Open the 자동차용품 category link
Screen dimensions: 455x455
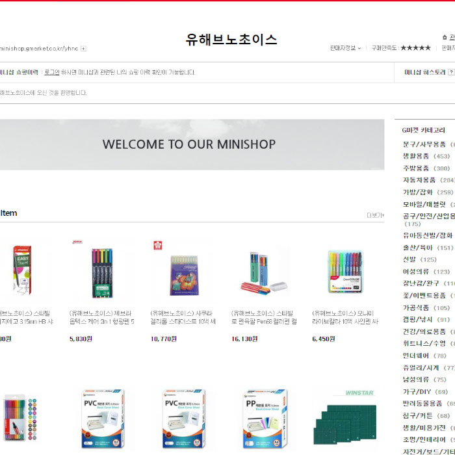[419, 180]
